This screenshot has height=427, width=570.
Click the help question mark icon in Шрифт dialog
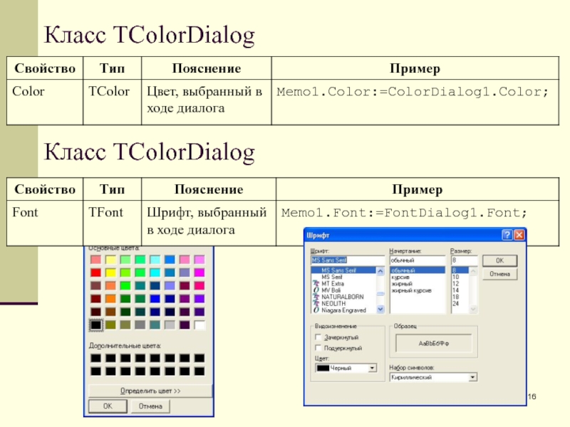tap(507, 235)
